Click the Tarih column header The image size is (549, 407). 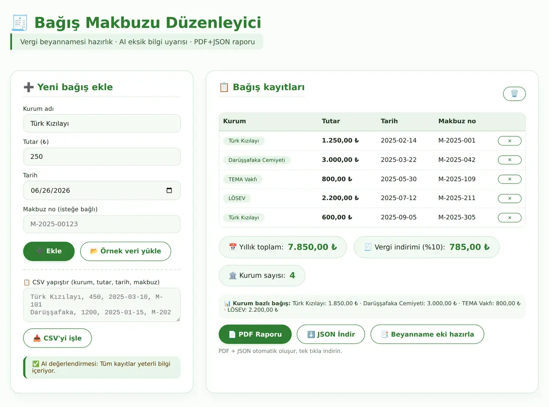[389, 121]
